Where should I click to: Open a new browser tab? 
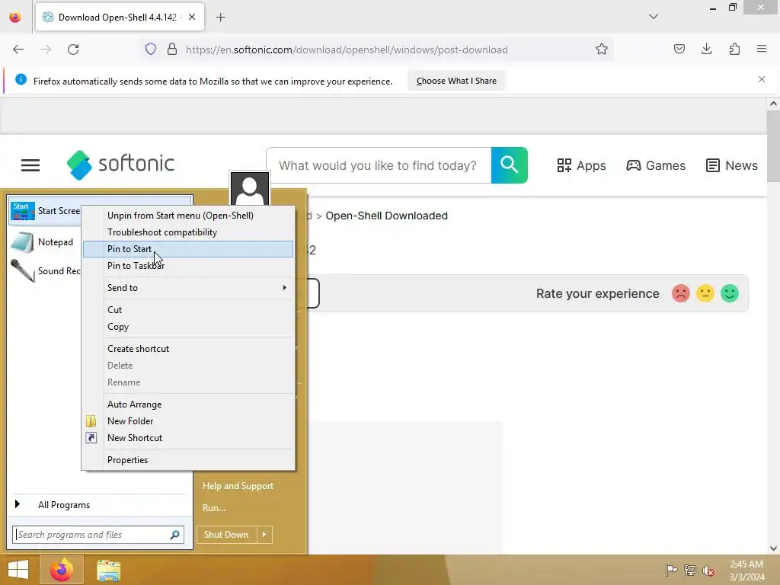point(220,18)
